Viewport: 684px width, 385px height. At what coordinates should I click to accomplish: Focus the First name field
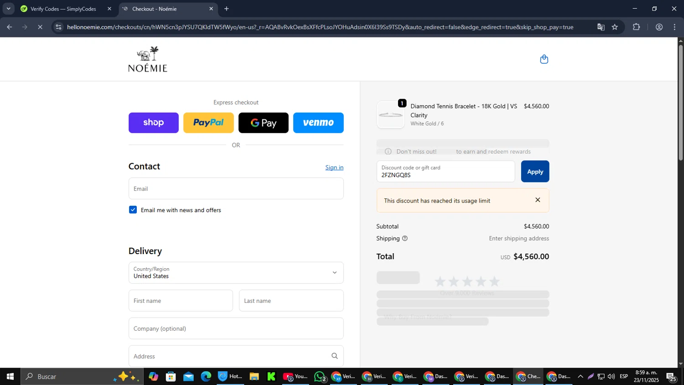pos(181,301)
